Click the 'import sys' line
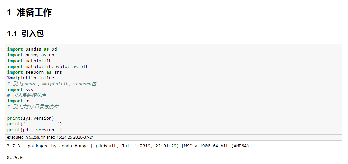Image resolution: width=348 pixels, height=164 pixels. coord(20,90)
